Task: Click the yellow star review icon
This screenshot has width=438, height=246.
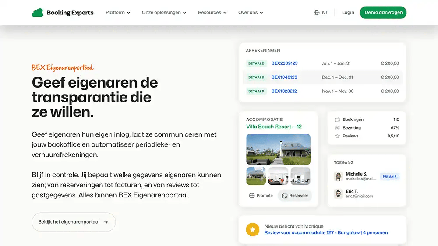Action: 252,229
